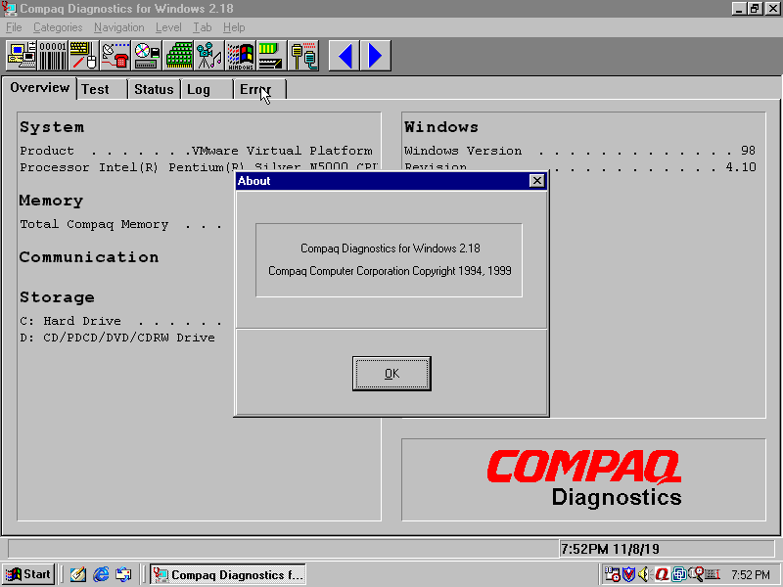Click the status bar date 7:52PM 11/8/19
Image resolution: width=783 pixels, height=587 pixels.
[610, 549]
